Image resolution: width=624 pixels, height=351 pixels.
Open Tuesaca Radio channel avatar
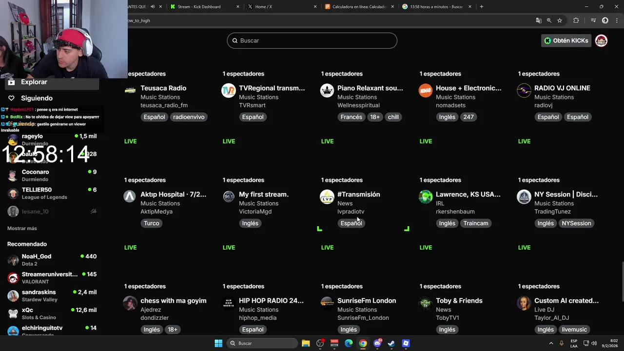(130, 91)
